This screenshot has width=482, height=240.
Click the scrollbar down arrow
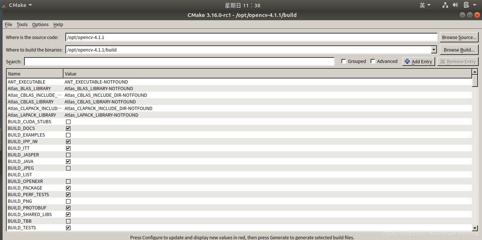[475, 228]
